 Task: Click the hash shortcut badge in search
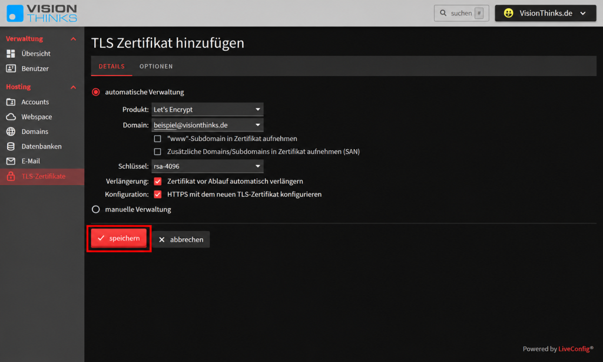click(479, 13)
